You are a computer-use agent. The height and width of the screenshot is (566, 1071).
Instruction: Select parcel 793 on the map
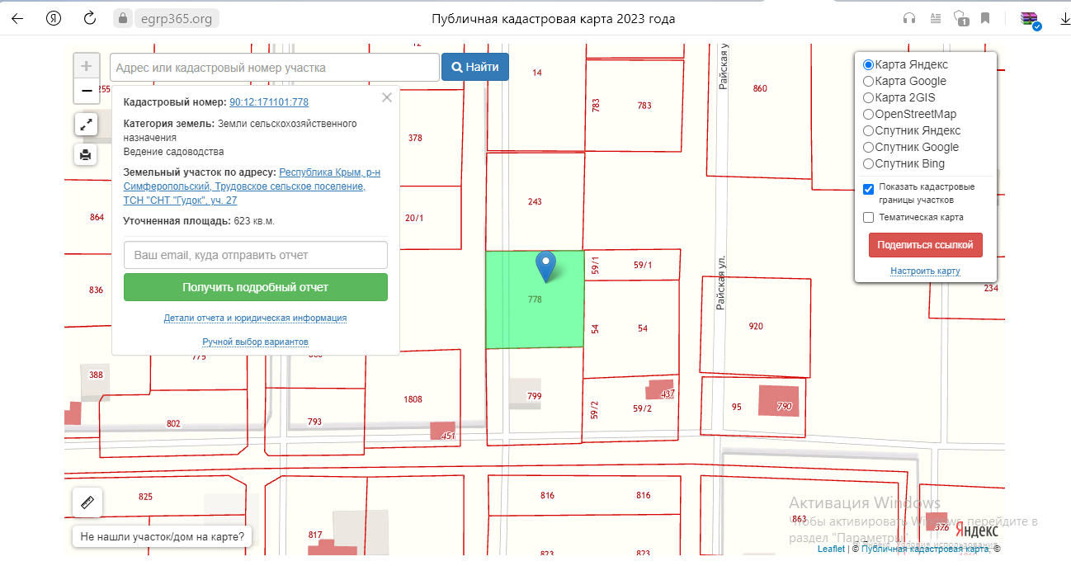pyautogui.click(x=314, y=422)
